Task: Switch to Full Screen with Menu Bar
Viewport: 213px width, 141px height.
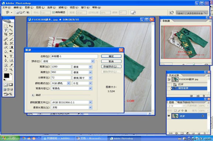Action: pos(8,89)
